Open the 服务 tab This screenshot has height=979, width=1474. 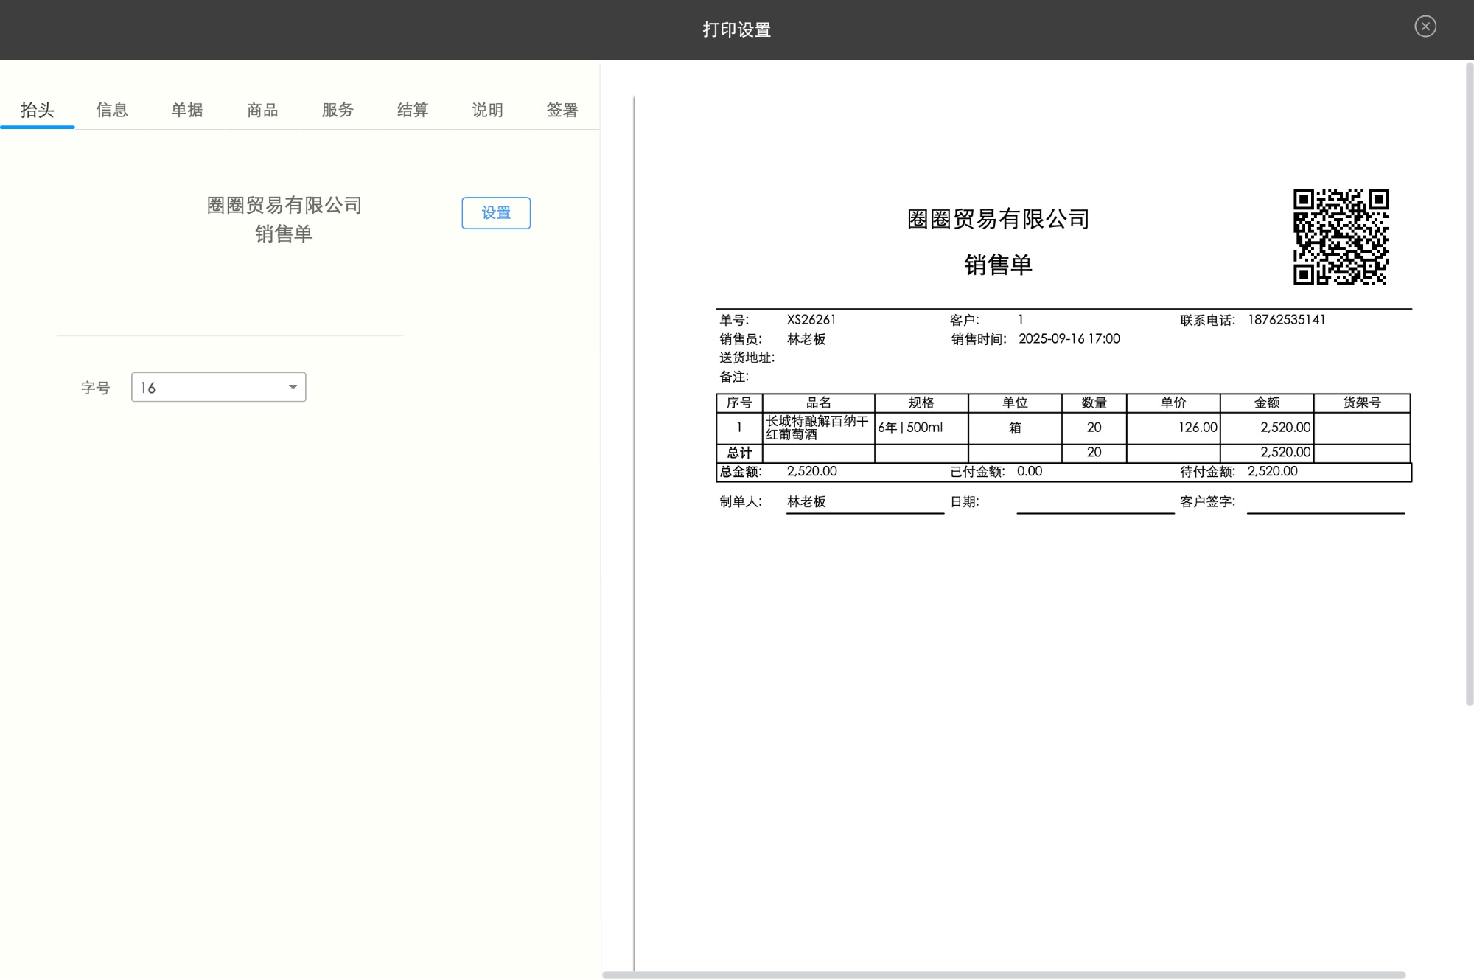click(x=338, y=110)
